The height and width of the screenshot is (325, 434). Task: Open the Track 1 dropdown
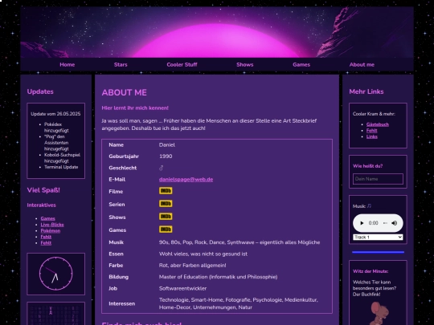point(378,237)
